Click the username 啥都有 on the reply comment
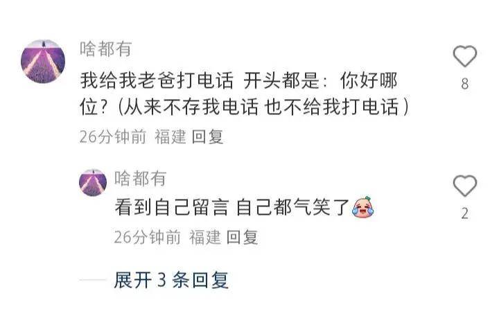 (140, 178)
